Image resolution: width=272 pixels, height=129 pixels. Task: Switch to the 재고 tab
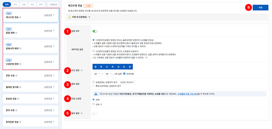pyautogui.click(x=15, y=5)
